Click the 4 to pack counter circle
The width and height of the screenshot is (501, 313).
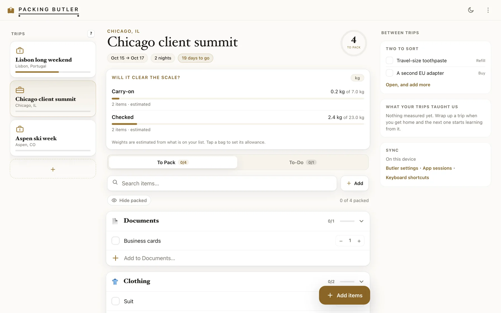(354, 43)
